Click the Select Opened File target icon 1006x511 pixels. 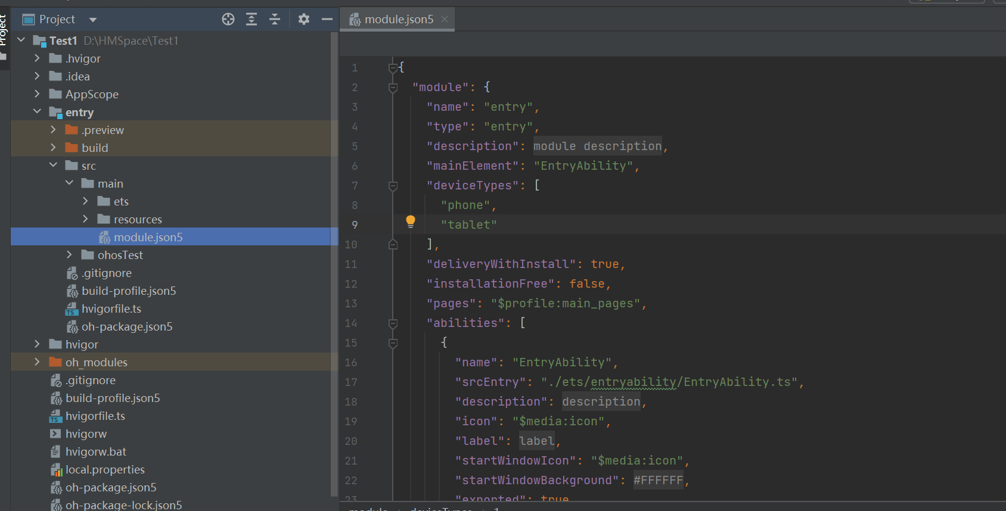(228, 19)
